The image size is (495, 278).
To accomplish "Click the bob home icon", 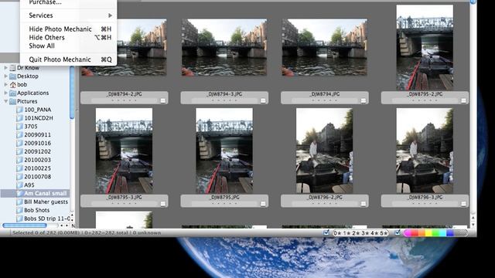I will [12, 84].
